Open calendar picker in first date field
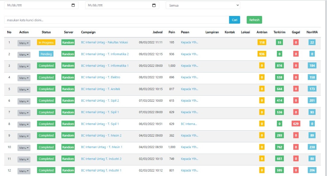 [x=73, y=5]
